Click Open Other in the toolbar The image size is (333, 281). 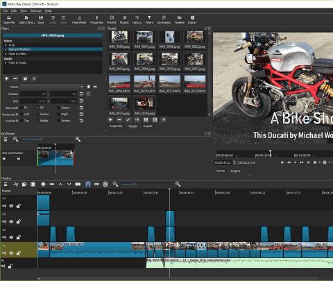(x=26, y=19)
